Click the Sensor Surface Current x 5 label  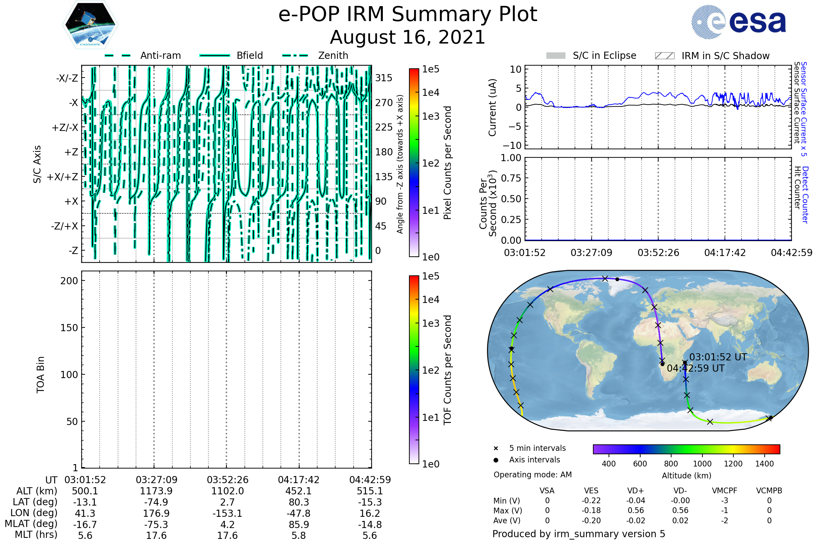803,109
